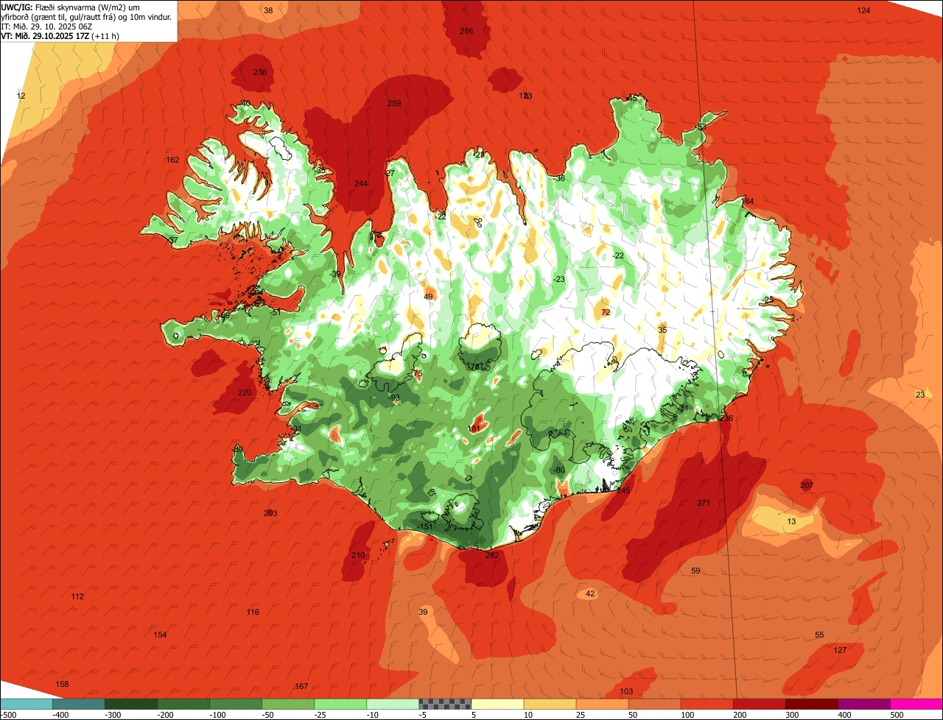This screenshot has width=943, height=720.
Task: Click the map value '162' west of Westfjords
Action: tap(172, 160)
